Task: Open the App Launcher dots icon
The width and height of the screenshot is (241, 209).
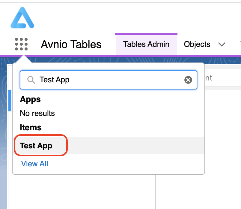Action: [21, 44]
